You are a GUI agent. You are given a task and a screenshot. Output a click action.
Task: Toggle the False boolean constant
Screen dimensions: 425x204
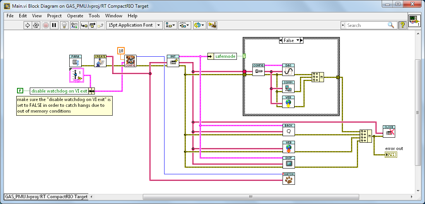point(20,91)
